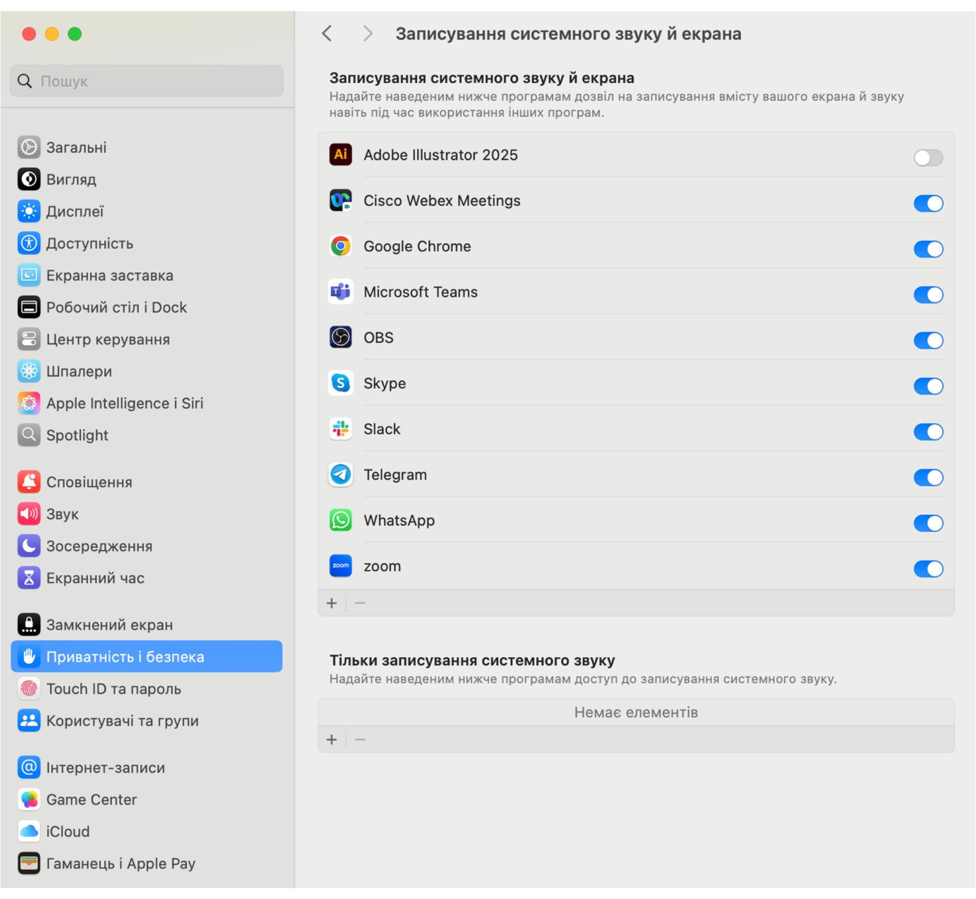The width and height of the screenshot is (976, 899).
Task: Select the Skype row in the app list
Action: pyautogui.click(x=570, y=383)
